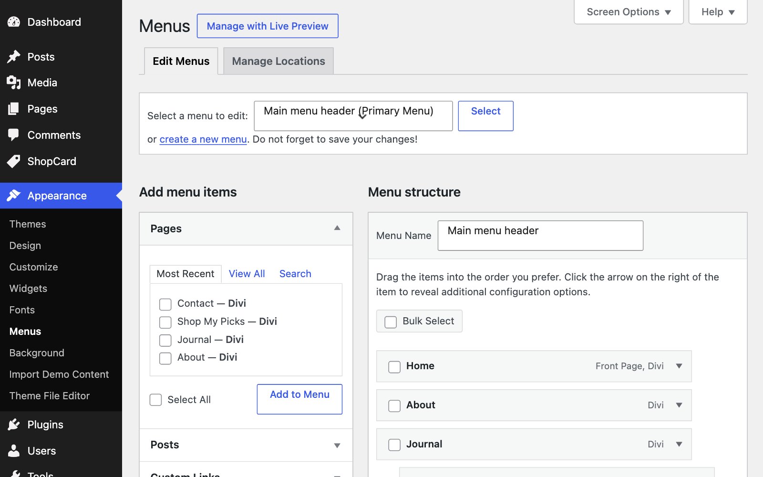The height and width of the screenshot is (477, 763).
Task: Check the Shop My Picks page checkbox
Action: (165, 322)
